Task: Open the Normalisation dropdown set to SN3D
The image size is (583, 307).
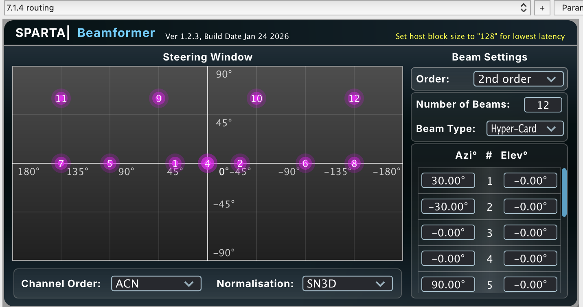Action: (x=347, y=283)
